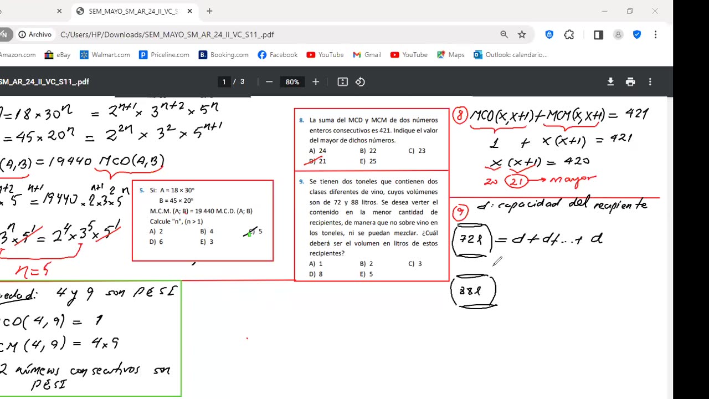Viewport: 709px width, 399px height.
Task: Minimize the browser window
Action: pyautogui.click(x=604, y=11)
